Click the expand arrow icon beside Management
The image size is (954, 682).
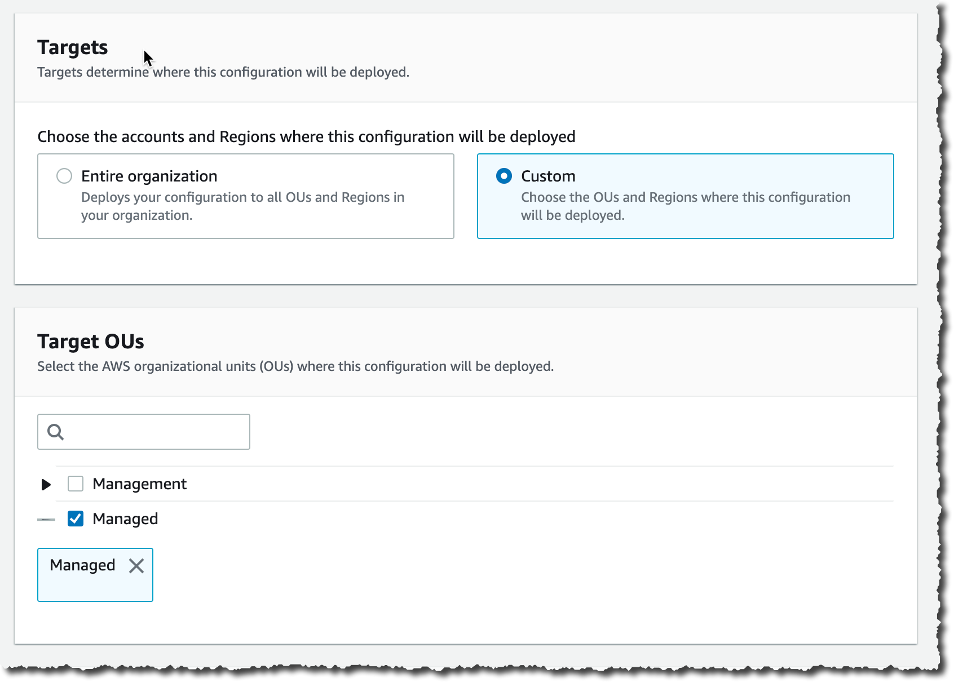(46, 484)
